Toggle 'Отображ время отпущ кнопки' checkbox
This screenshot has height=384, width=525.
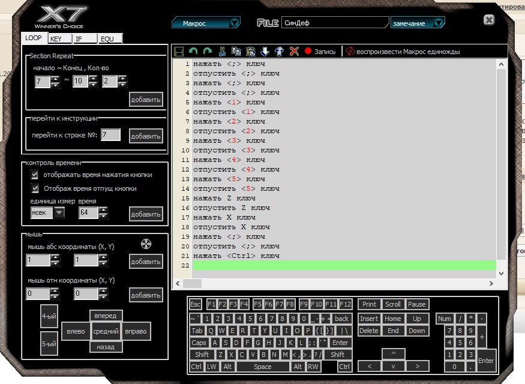click(x=35, y=188)
